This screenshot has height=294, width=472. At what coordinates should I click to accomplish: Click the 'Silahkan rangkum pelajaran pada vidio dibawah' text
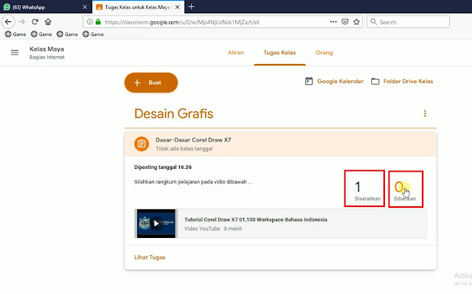click(x=190, y=182)
